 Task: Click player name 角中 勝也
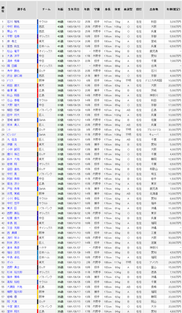[x=13, y=71]
